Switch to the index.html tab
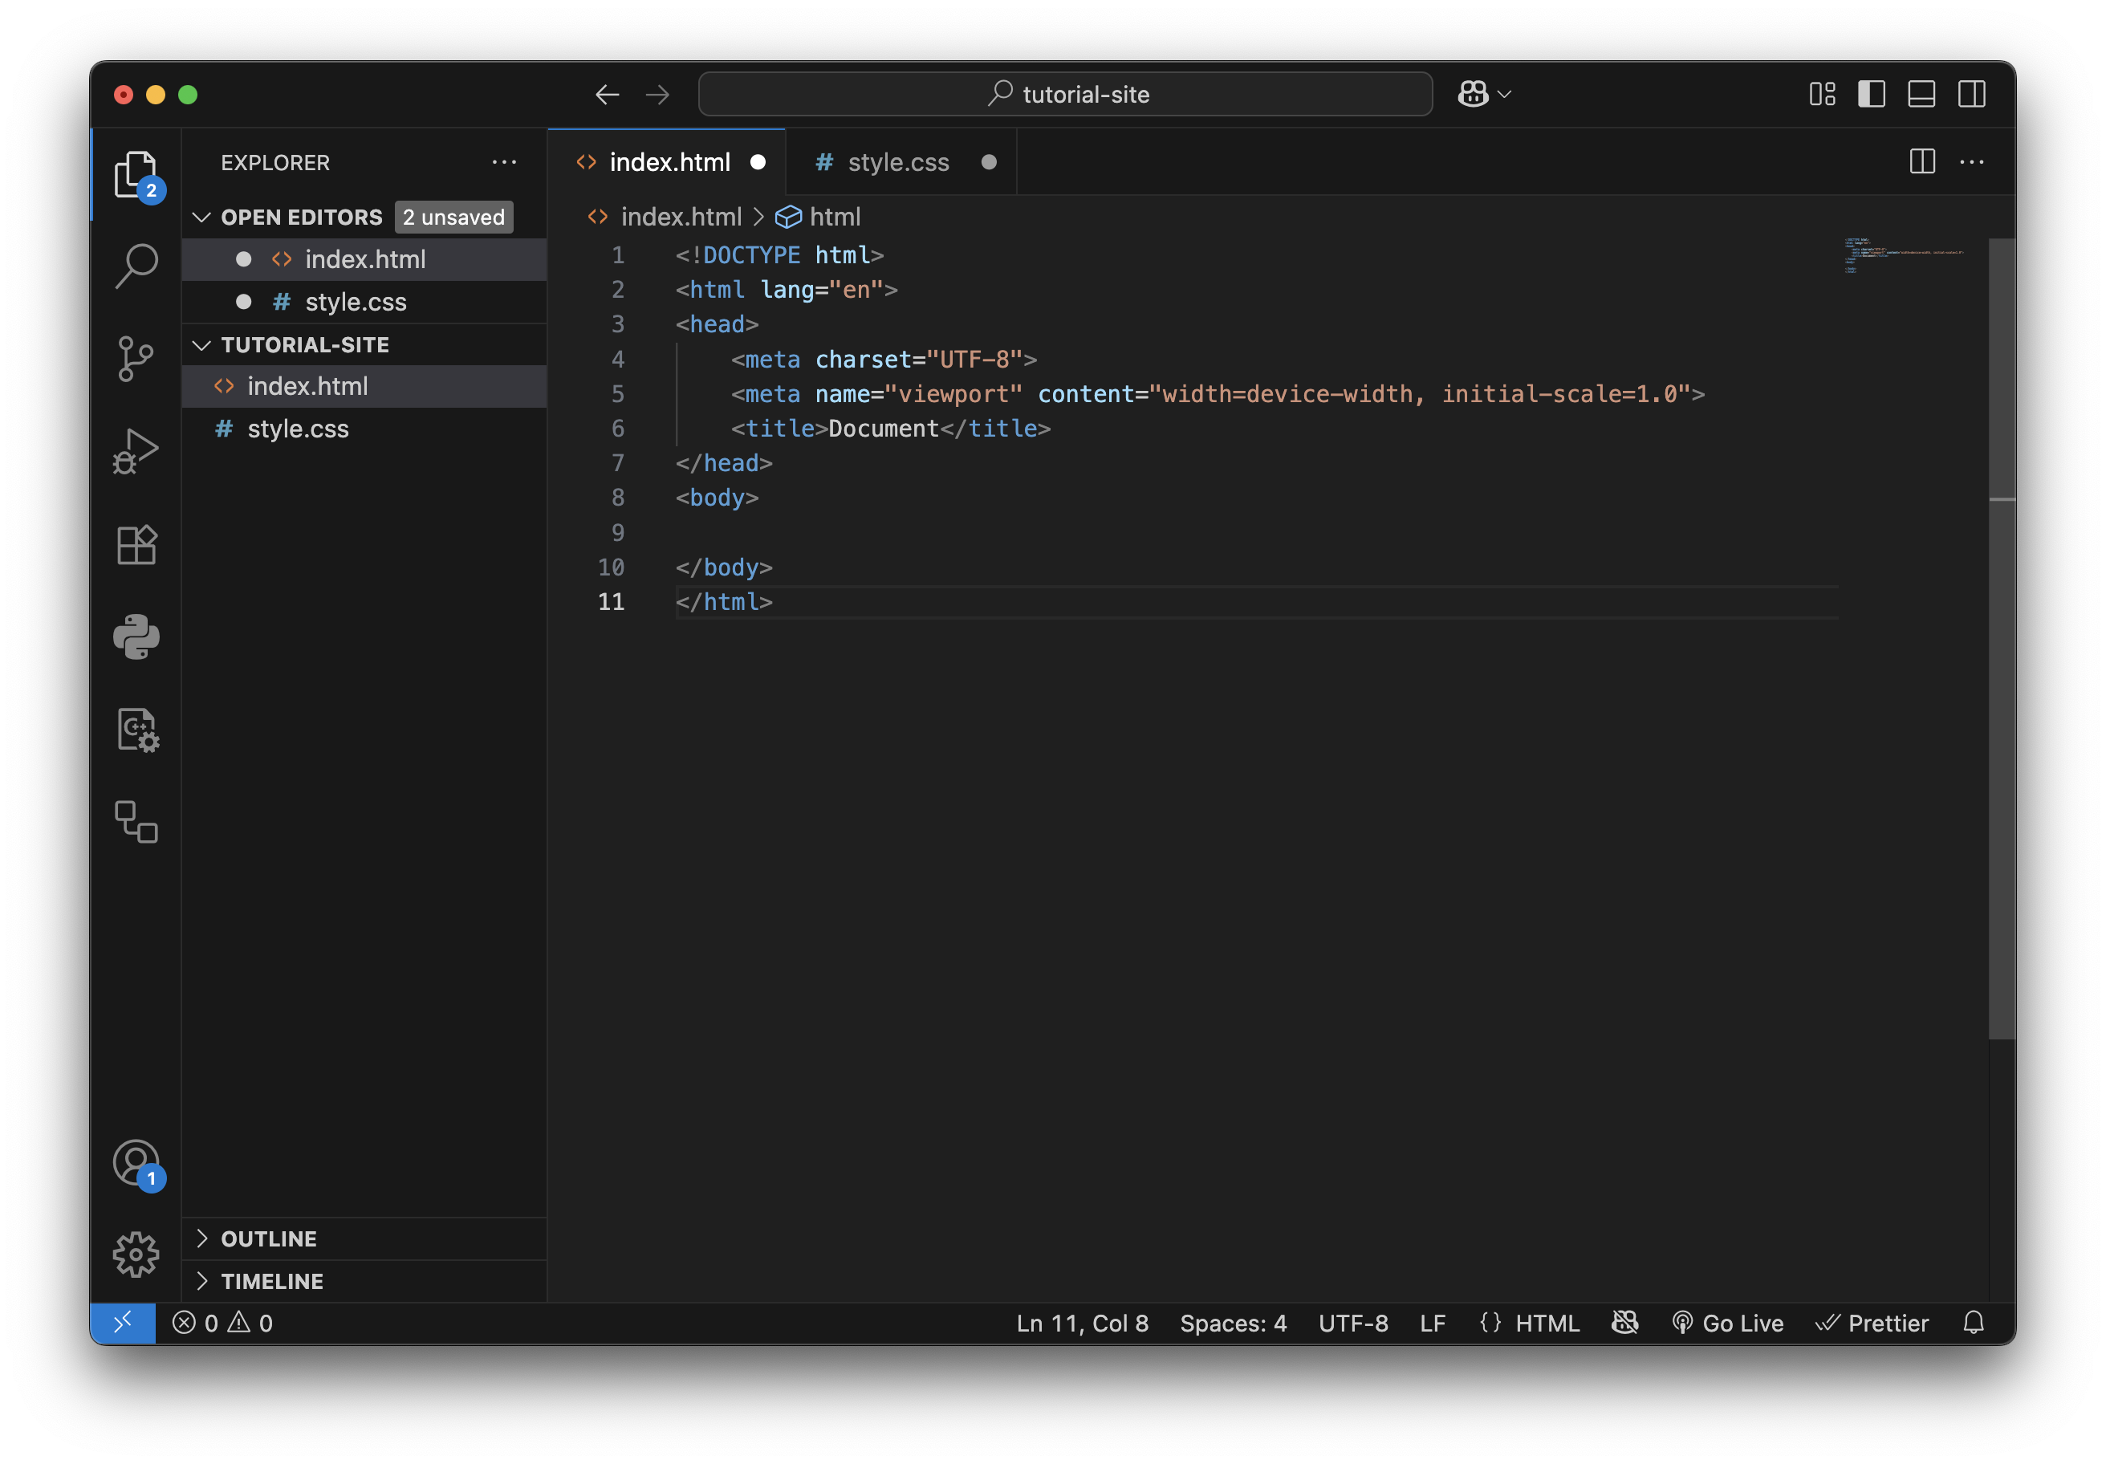Screen dimensions: 2106x1464 [667, 162]
